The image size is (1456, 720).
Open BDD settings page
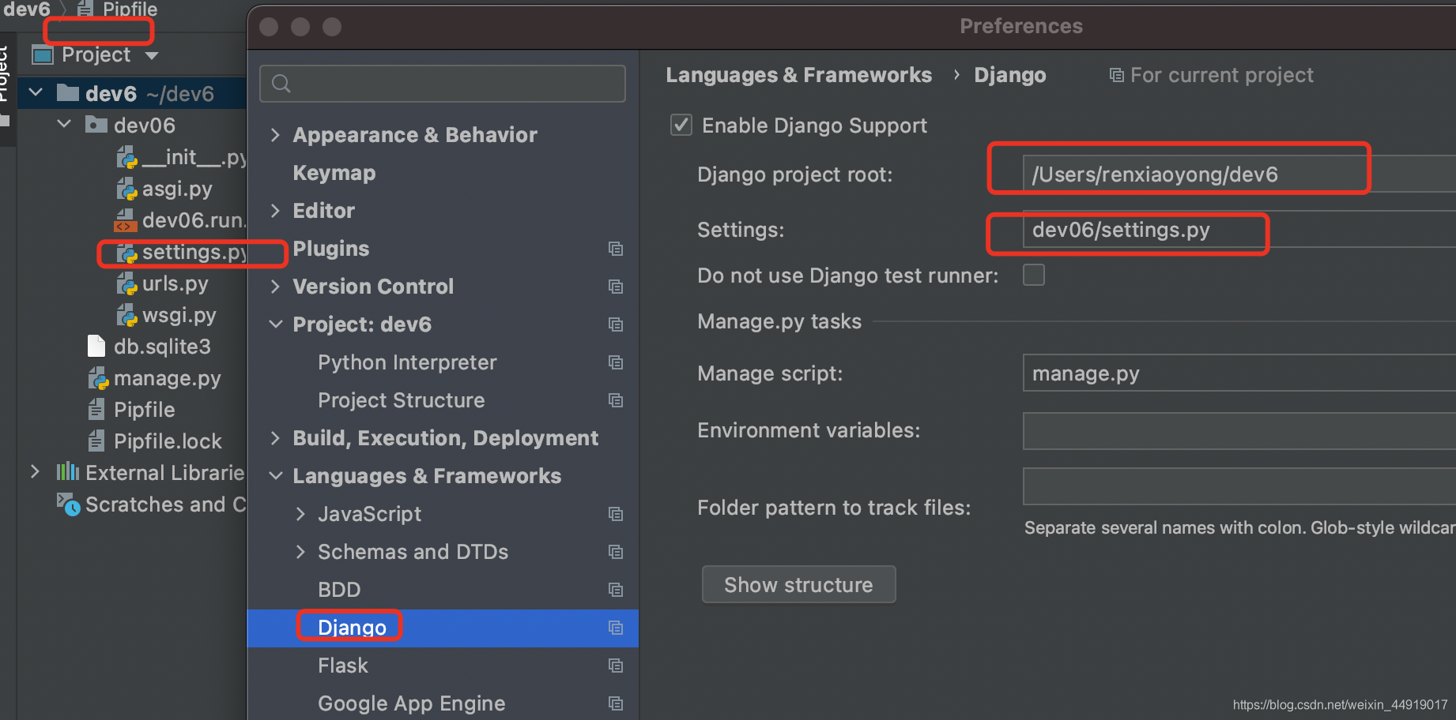(339, 590)
